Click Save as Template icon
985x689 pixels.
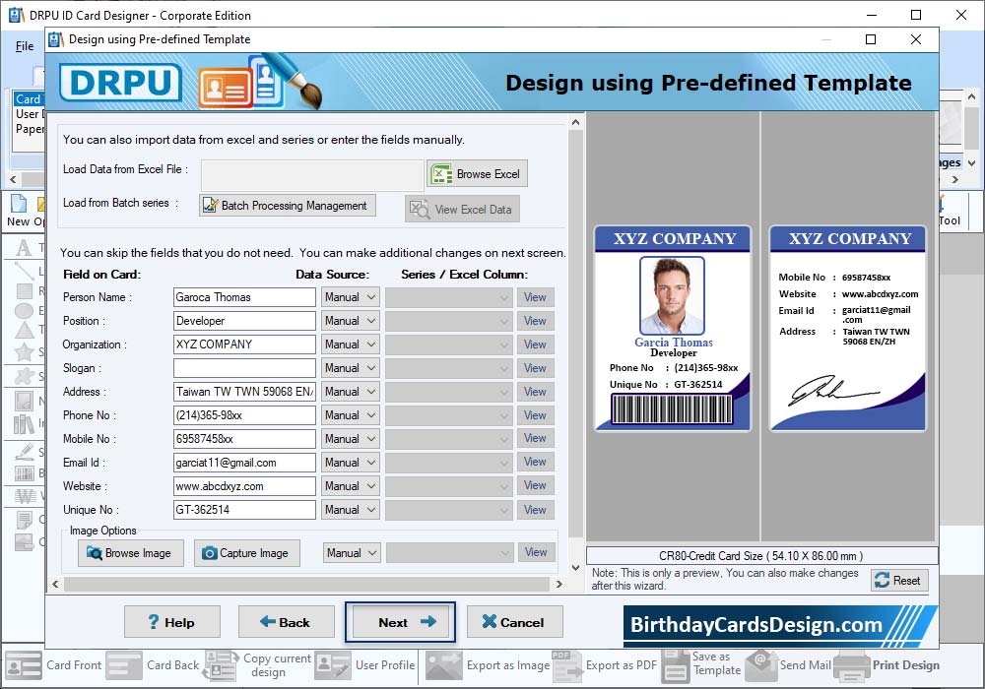(x=676, y=665)
